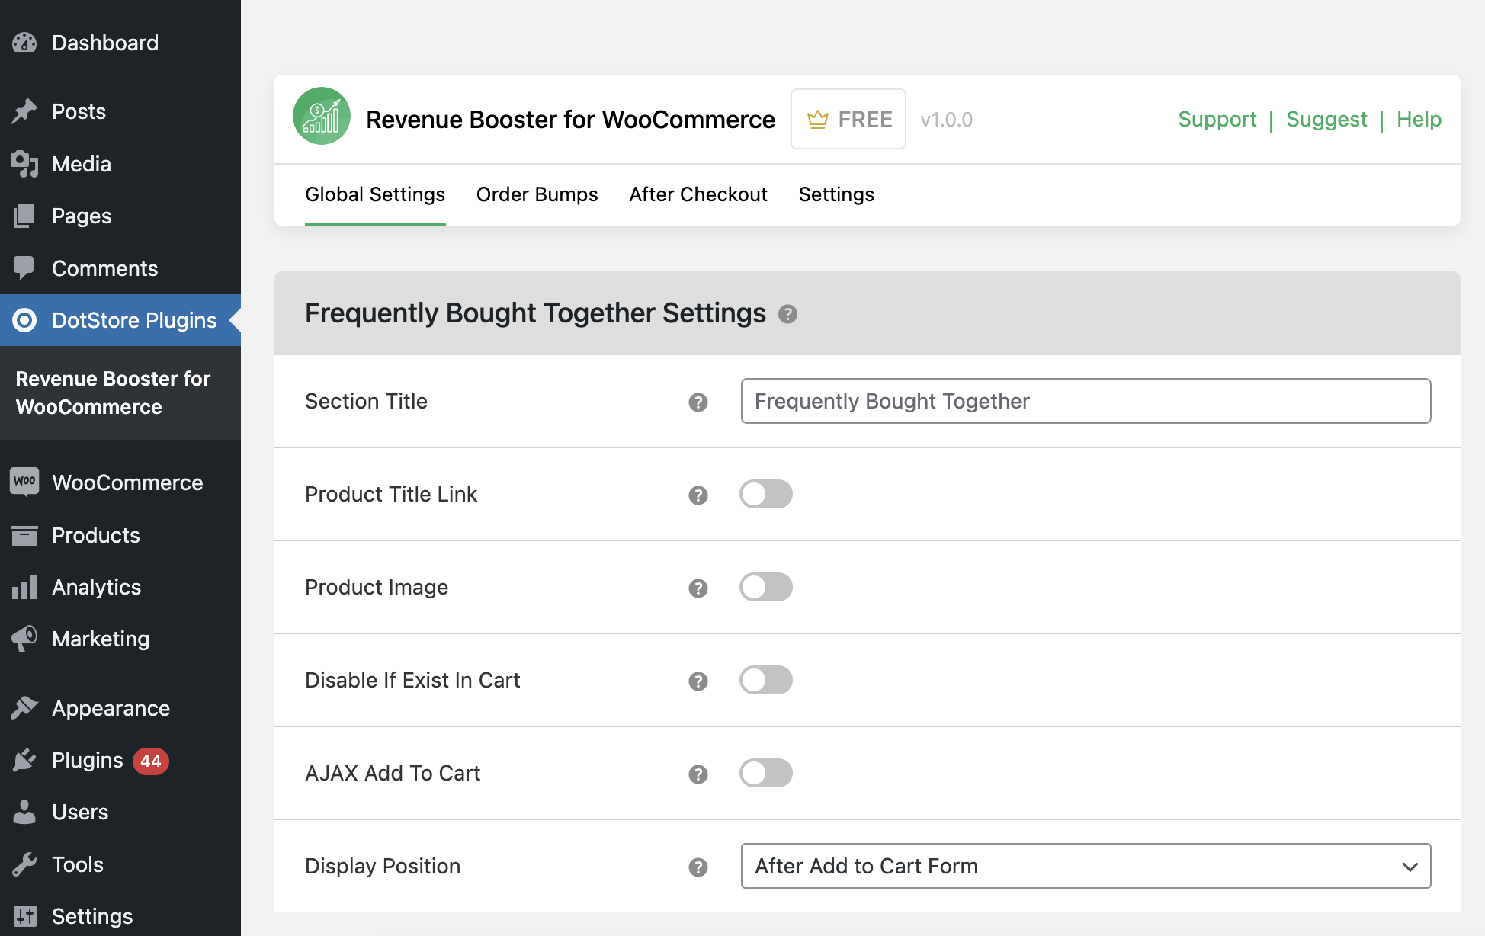Click the Plugins 44 update badge
Screen dimensions: 1485x936
tap(151, 761)
